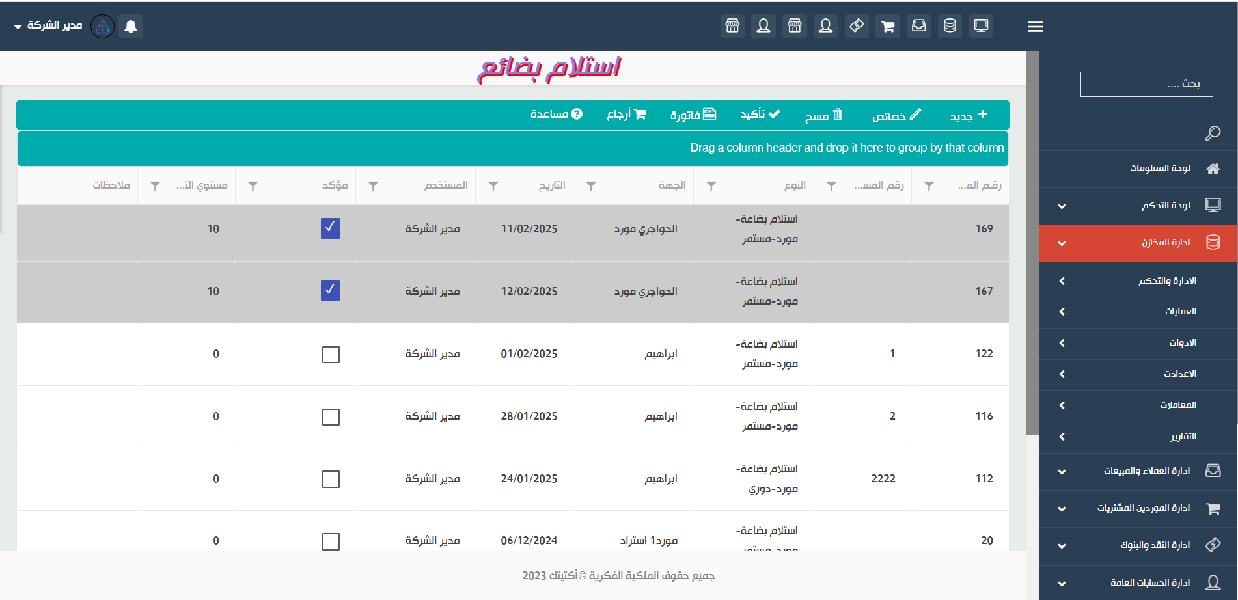The image size is (1238, 600).
Task: Open the hamburger menu in top bar
Action: (x=1036, y=27)
